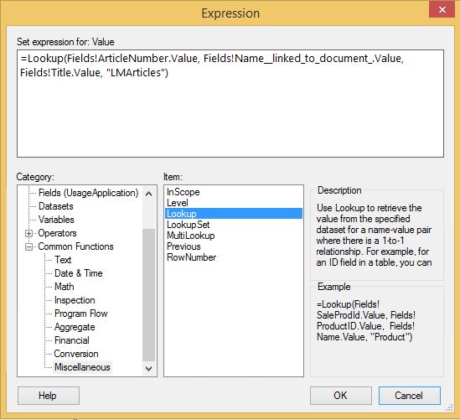This screenshot has width=460, height=420.
Task: Choose the Financial category
Action: [71, 340]
